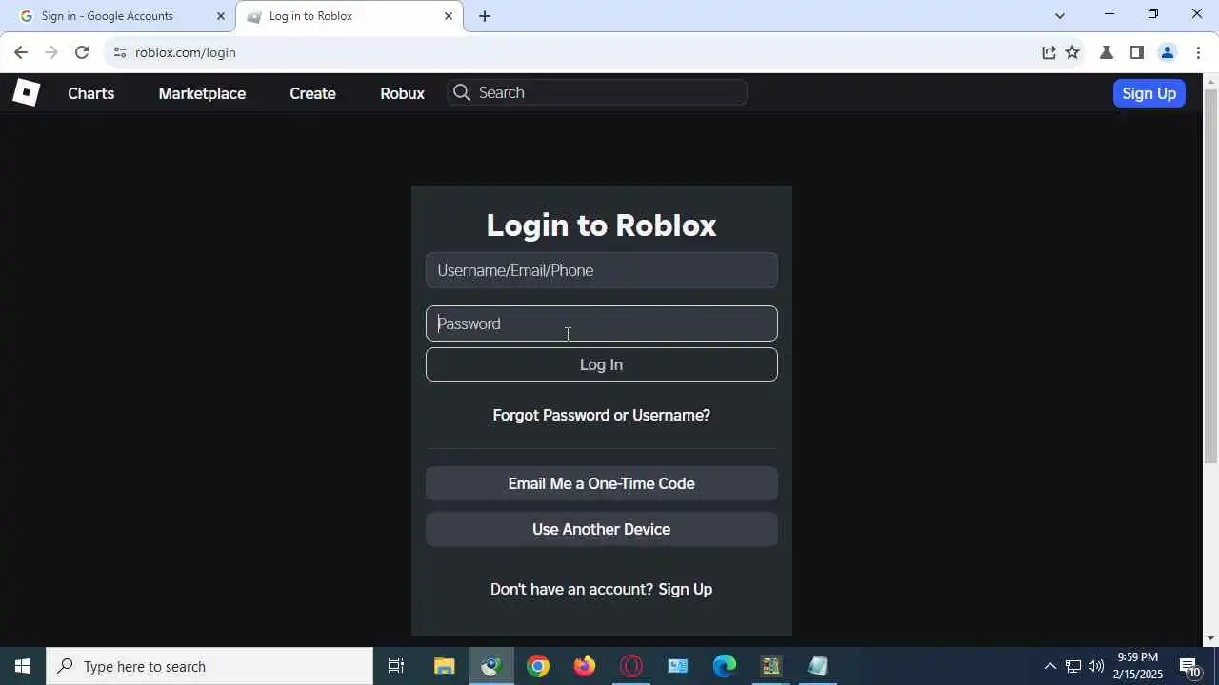Open Chrome three-dot menu
The height and width of the screenshot is (685, 1219).
[1198, 52]
